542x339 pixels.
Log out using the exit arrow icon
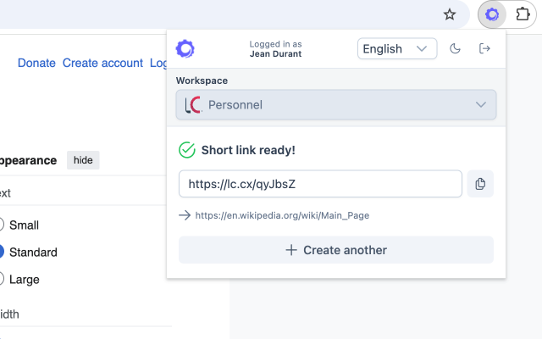pyautogui.click(x=484, y=48)
